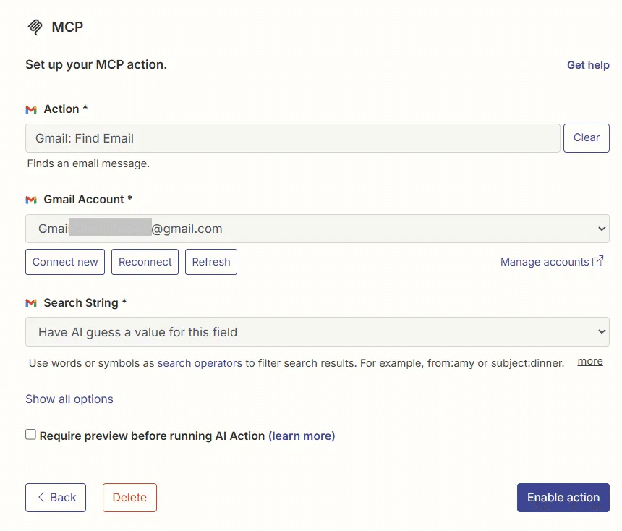
Task: Click the MCP logo icon
Action: point(34,27)
